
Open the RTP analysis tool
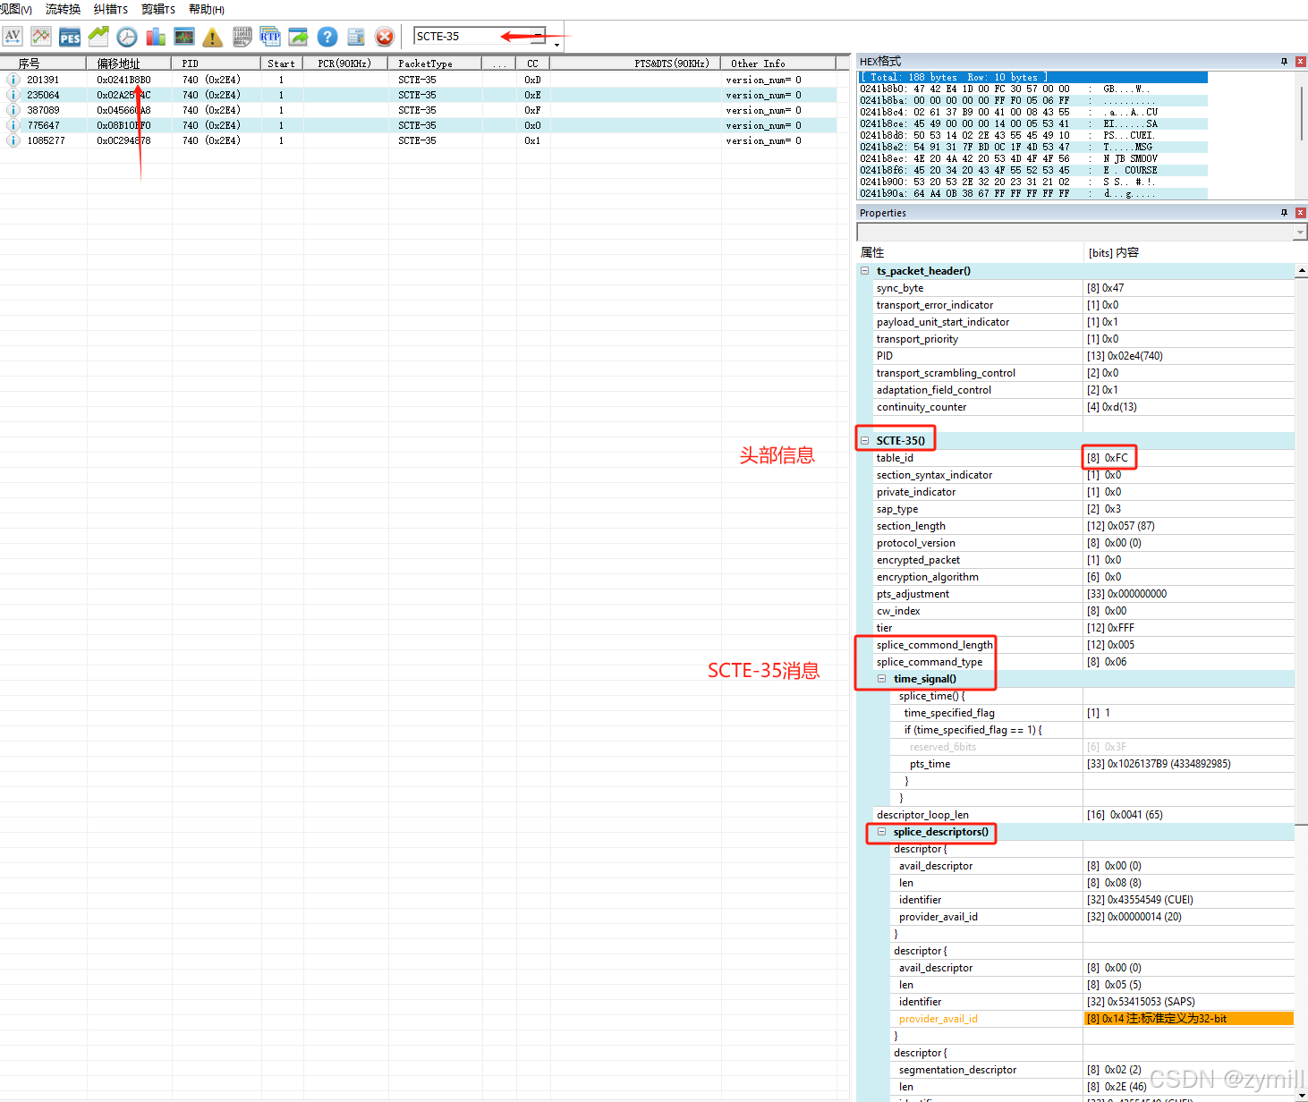click(270, 37)
